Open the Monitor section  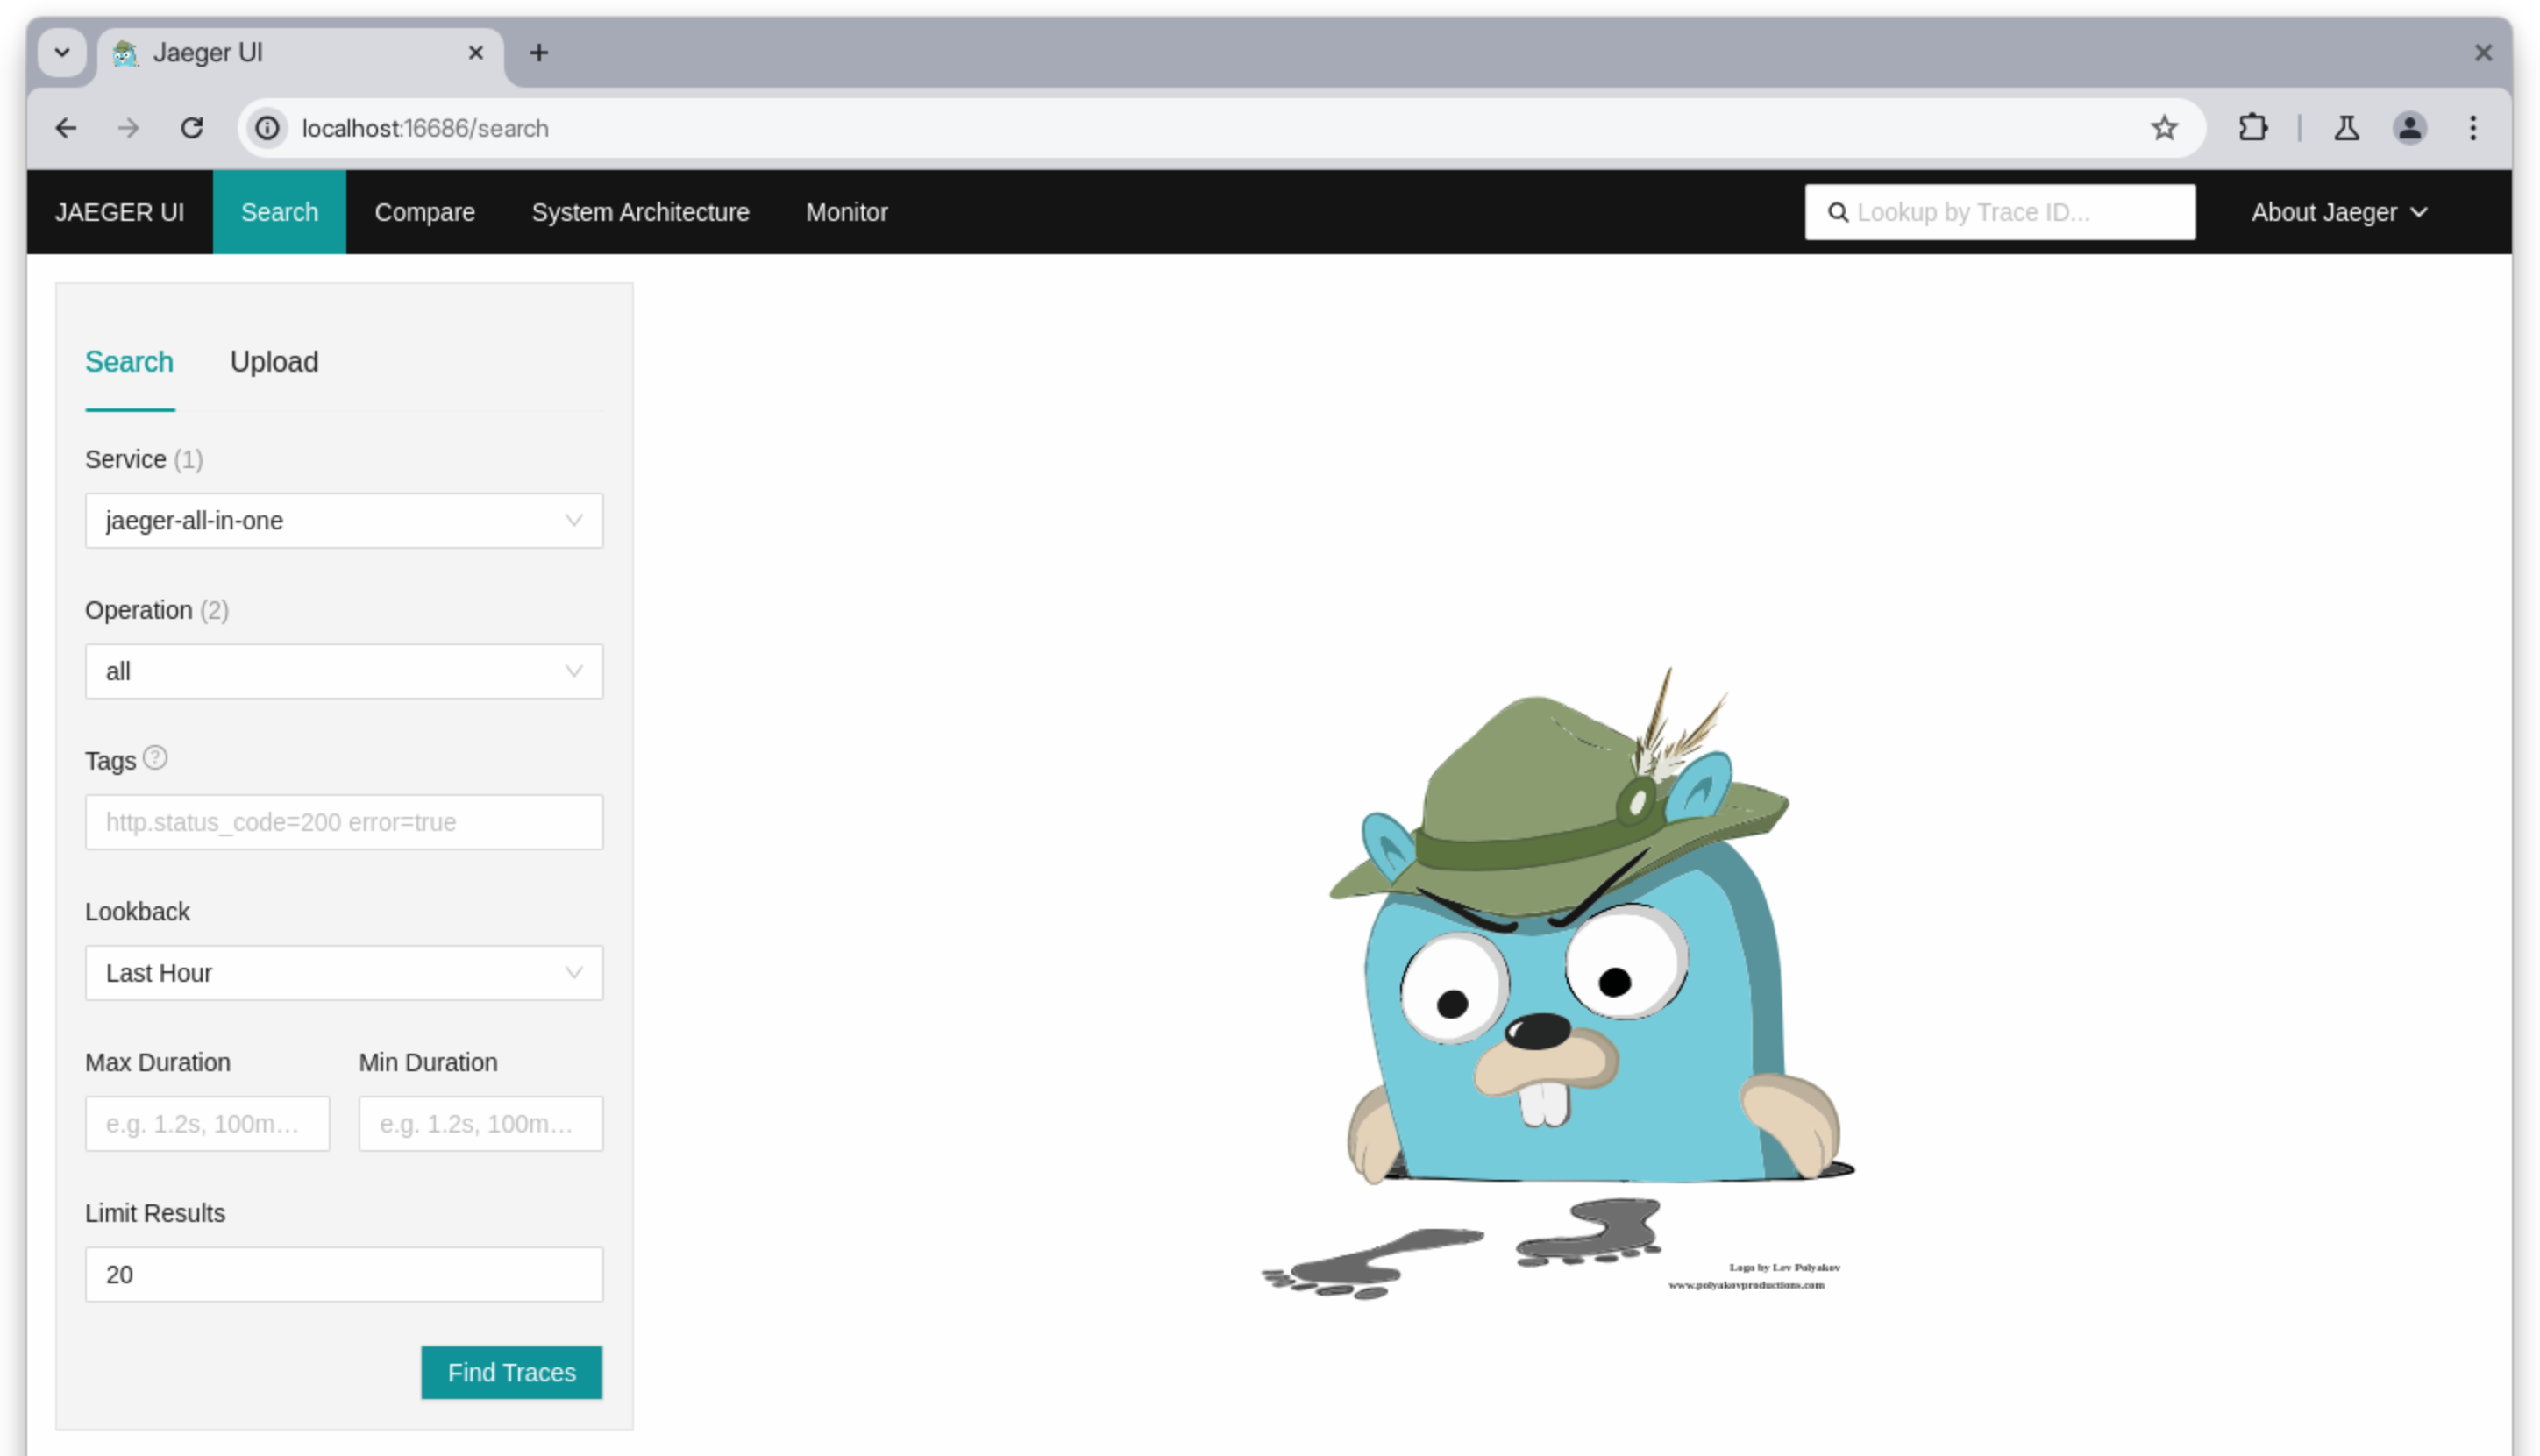tap(846, 212)
